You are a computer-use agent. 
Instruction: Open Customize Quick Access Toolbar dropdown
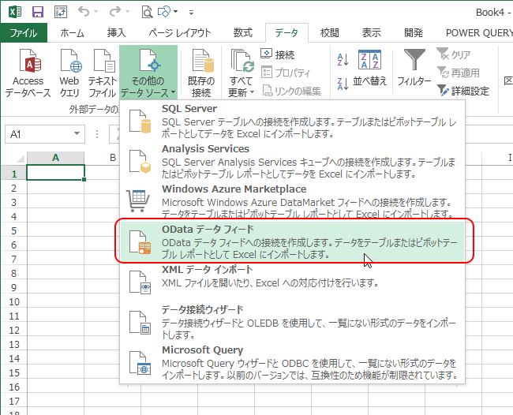pyautogui.click(x=192, y=13)
